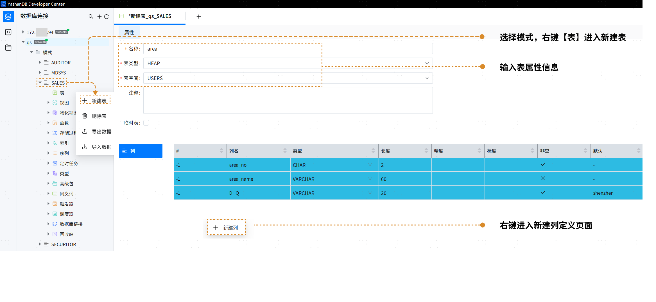Add a new database connection with plus icon

(x=99, y=17)
